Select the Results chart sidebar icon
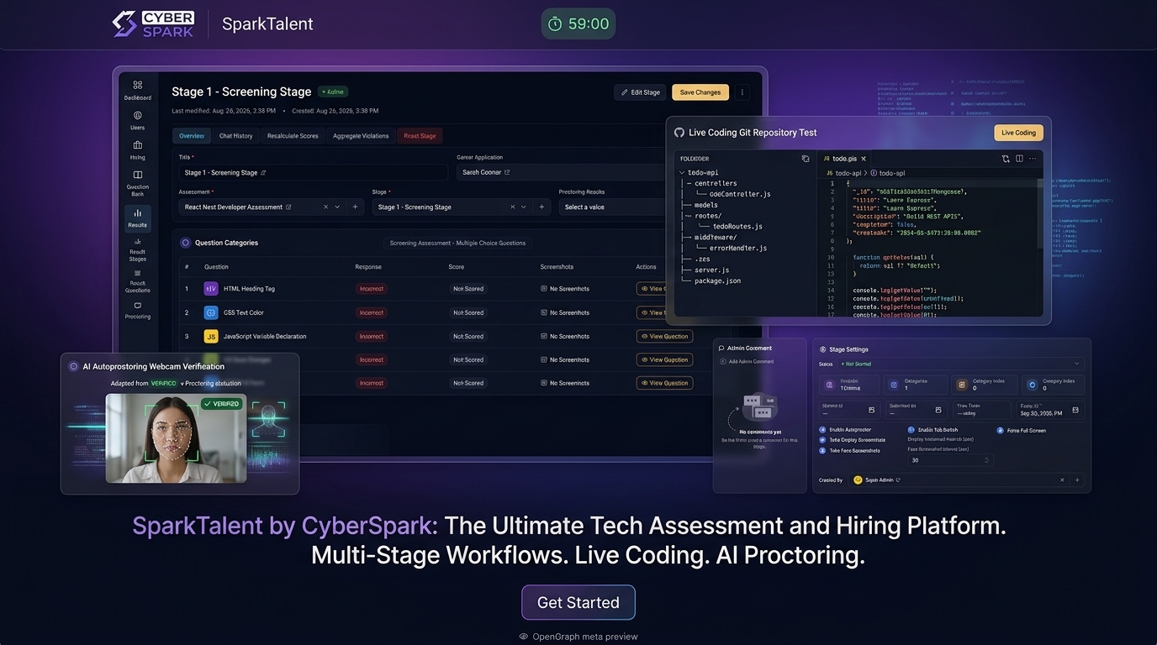 click(x=138, y=213)
